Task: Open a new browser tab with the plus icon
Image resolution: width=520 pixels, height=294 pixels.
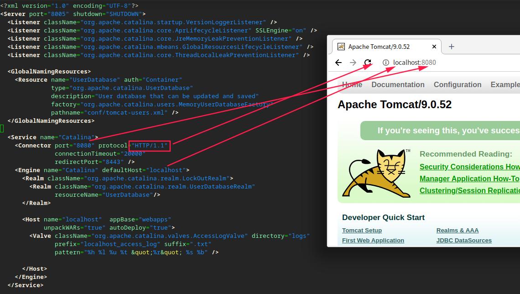Action: coord(451,46)
